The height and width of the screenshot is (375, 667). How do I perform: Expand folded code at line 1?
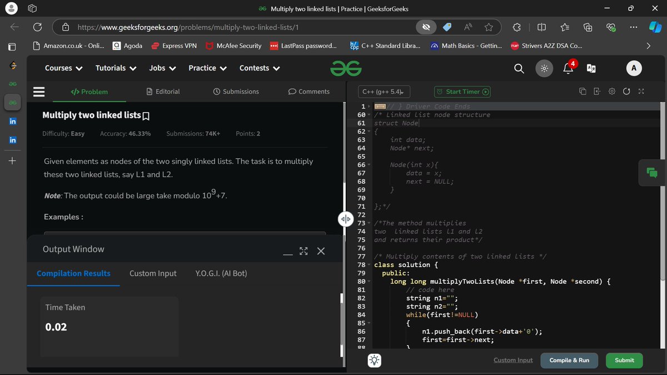370,106
